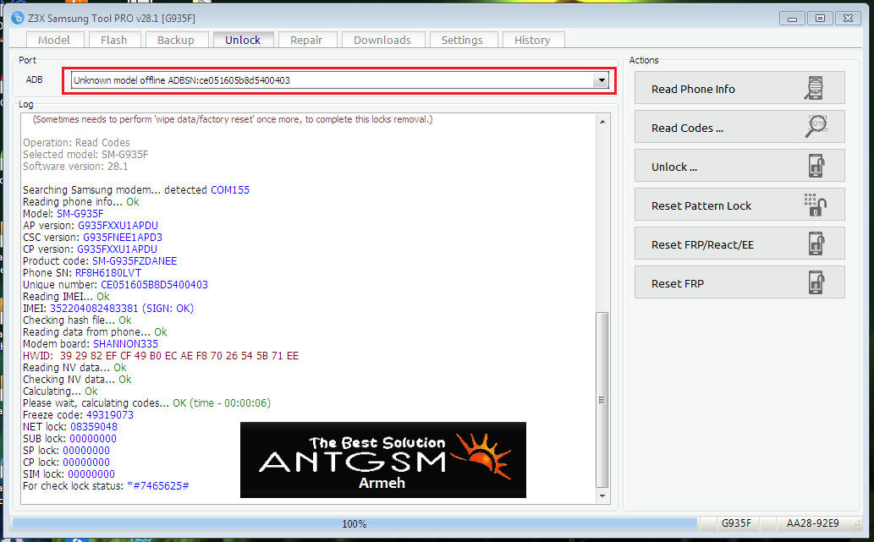Click the Read Phone Info button label
This screenshot has height=542, width=874.
point(693,89)
